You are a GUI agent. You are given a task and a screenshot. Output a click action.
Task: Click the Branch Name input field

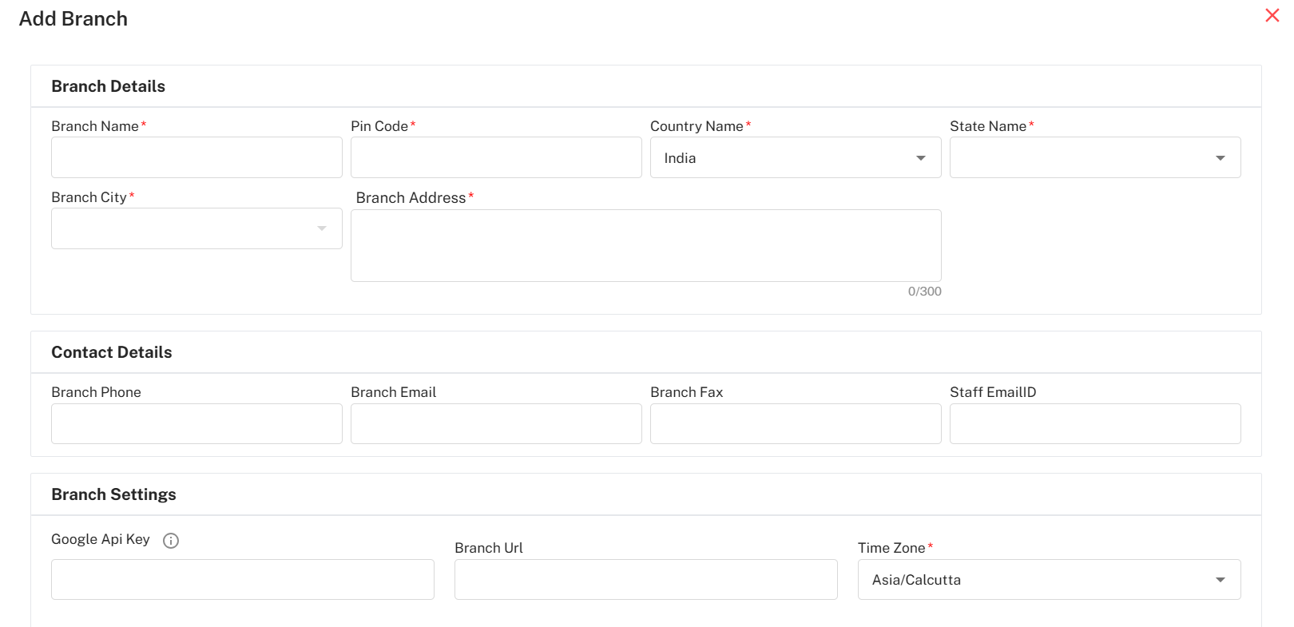click(196, 157)
